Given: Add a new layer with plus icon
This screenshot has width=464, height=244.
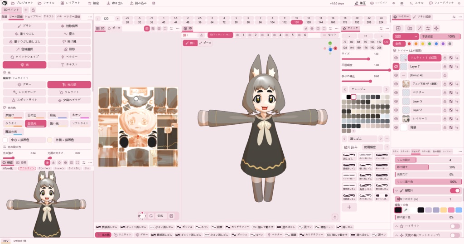Looking at the screenshot, I should [398, 29].
